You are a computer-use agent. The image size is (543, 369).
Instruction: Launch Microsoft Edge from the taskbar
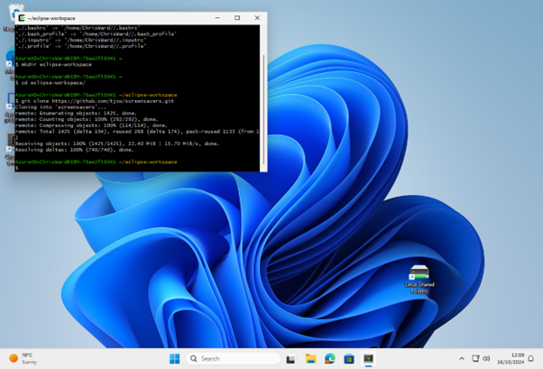pyautogui.click(x=330, y=358)
